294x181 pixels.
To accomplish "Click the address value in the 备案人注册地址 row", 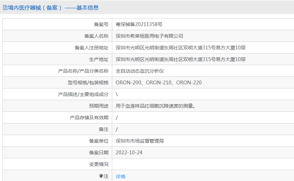I will pyautogui.click(x=180, y=48).
